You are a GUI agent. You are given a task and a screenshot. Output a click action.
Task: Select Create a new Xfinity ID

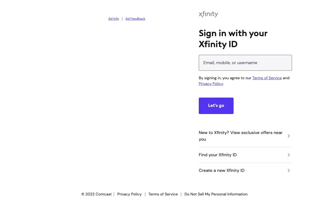222,170
